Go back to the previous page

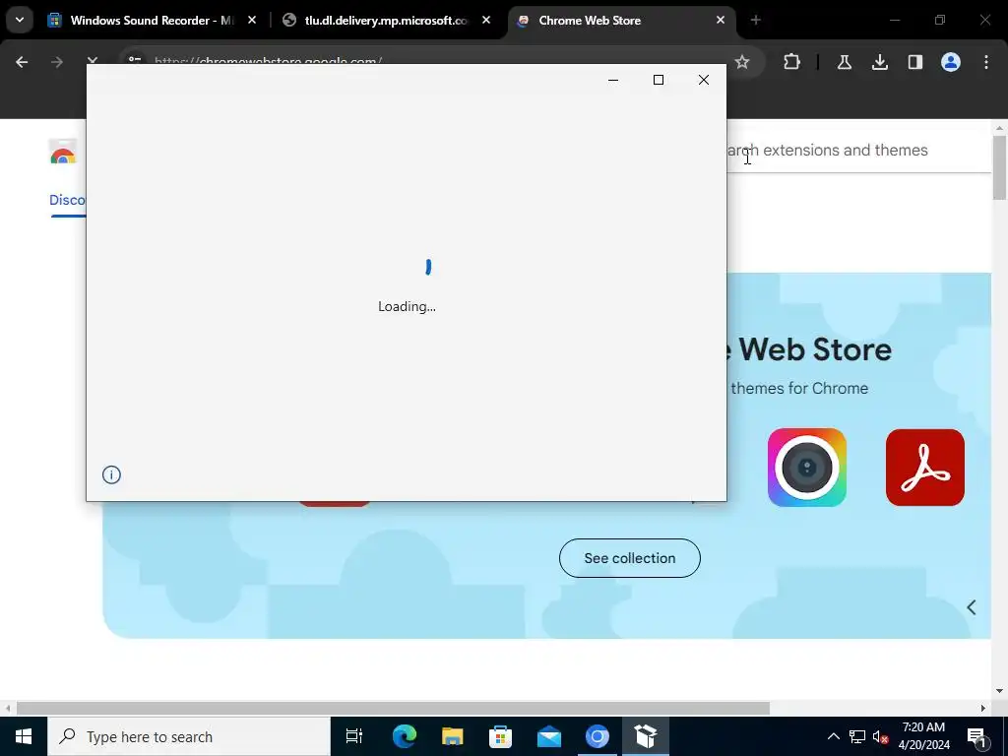22,62
